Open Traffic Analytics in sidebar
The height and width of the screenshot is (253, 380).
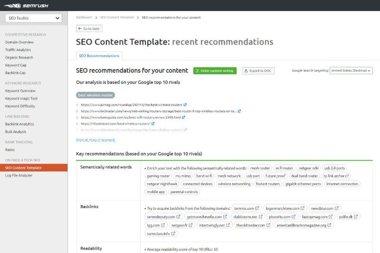[18, 50]
